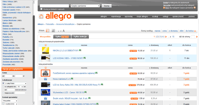Open FotoElektronik serwis thumbnail
199x105 pixels.
[x=45, y=73]
